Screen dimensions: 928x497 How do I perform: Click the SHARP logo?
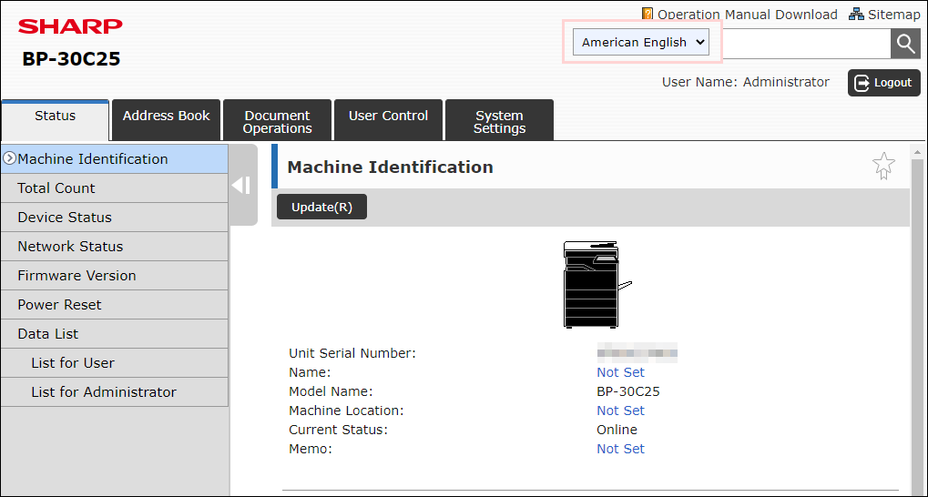pyautogui.click(x=70, y=26)
